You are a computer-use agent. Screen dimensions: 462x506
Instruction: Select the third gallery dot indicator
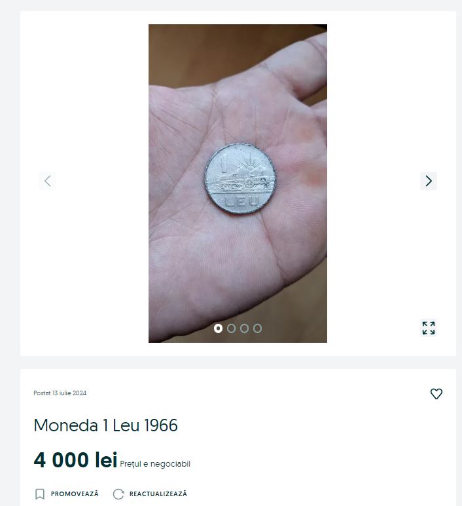pyautogui.click(x=245, y=328)
